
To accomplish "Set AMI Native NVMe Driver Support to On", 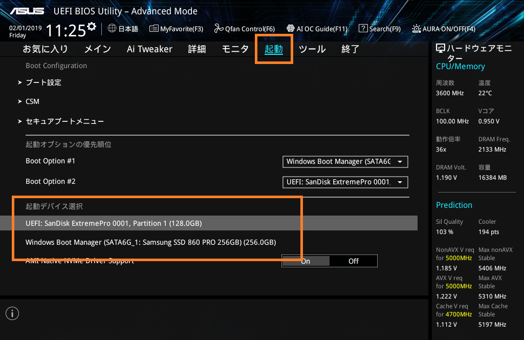I will coord(305,261).
